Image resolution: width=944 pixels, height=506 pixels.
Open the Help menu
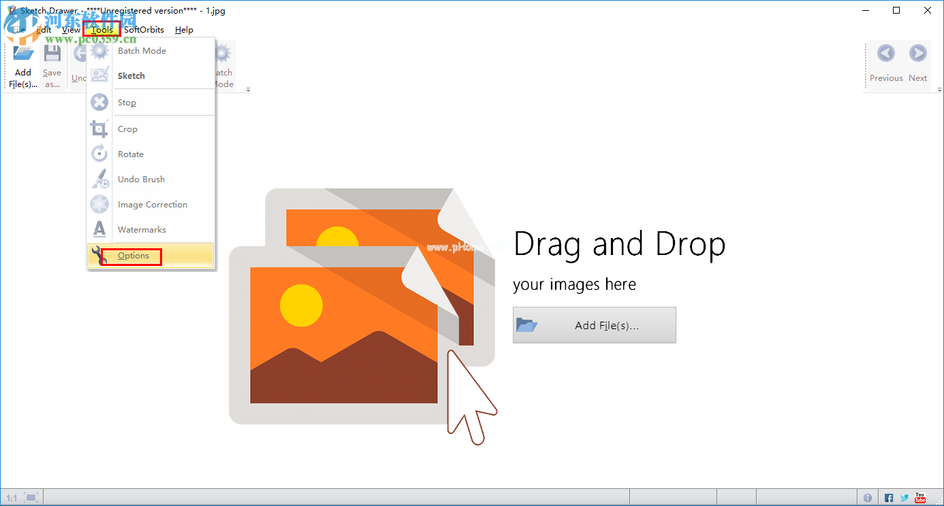pyautogui.click(x=184, y=30)
